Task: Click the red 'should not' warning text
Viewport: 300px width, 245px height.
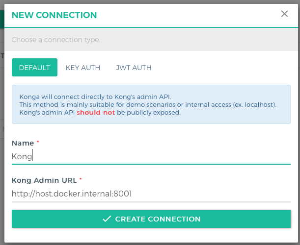Action: point(95,112)
